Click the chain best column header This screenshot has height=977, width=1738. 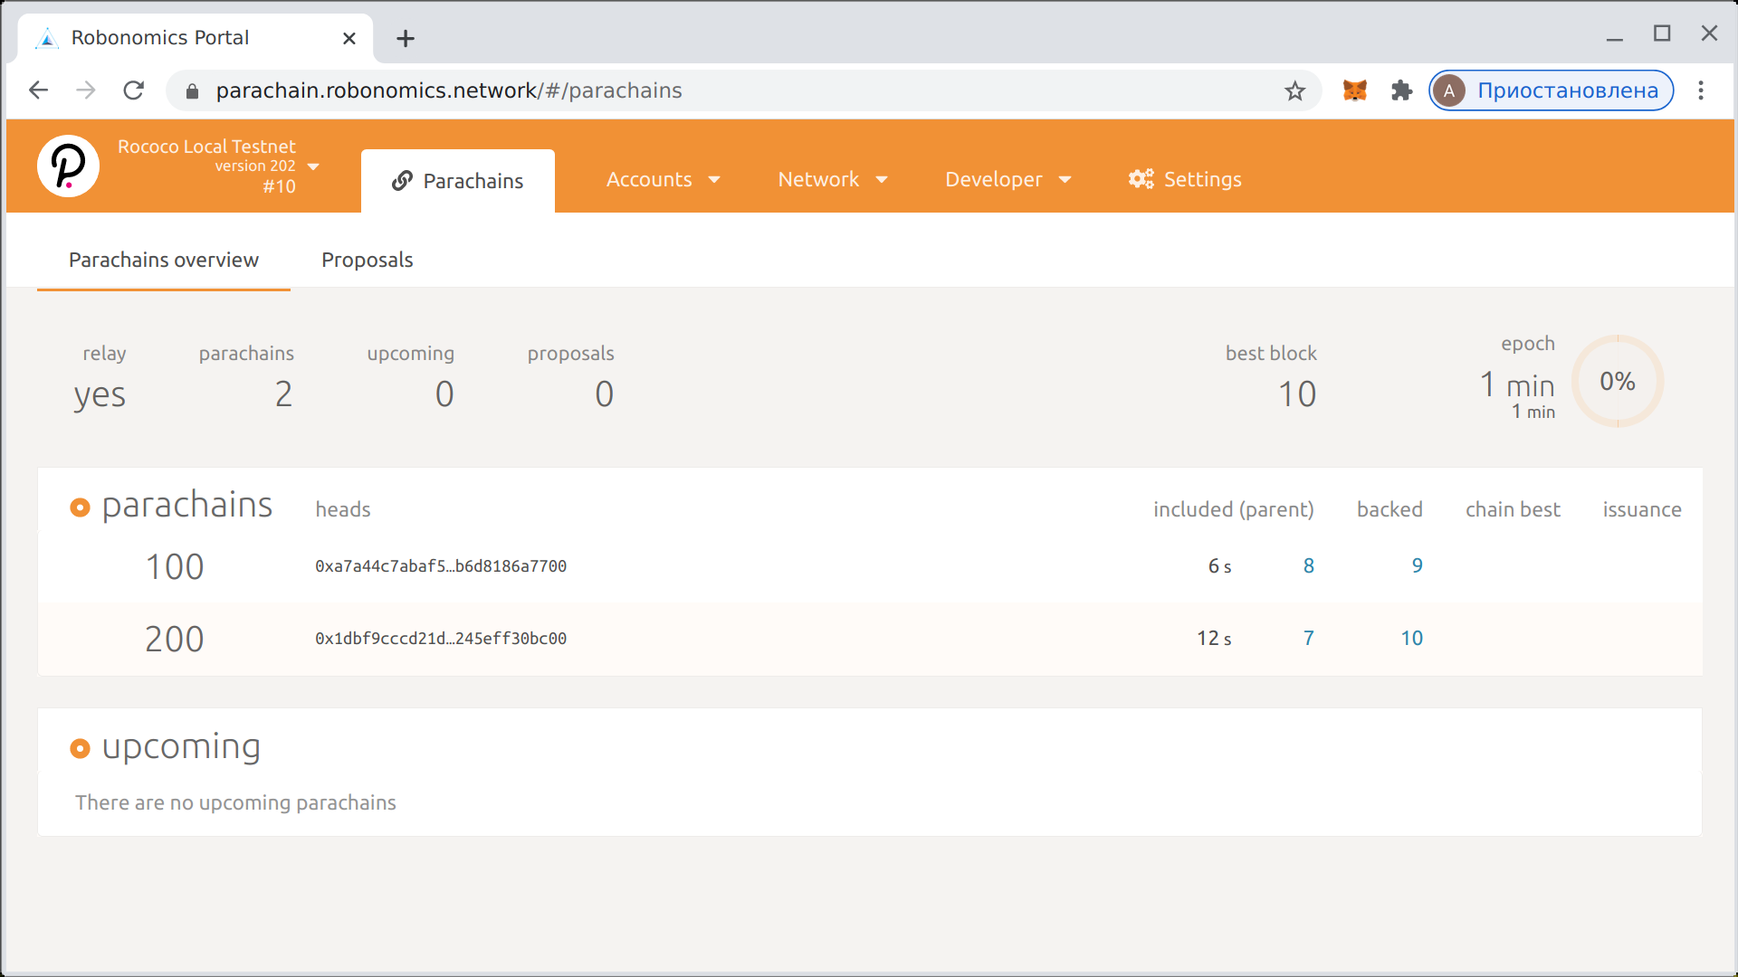click(x=1513, y=509)
